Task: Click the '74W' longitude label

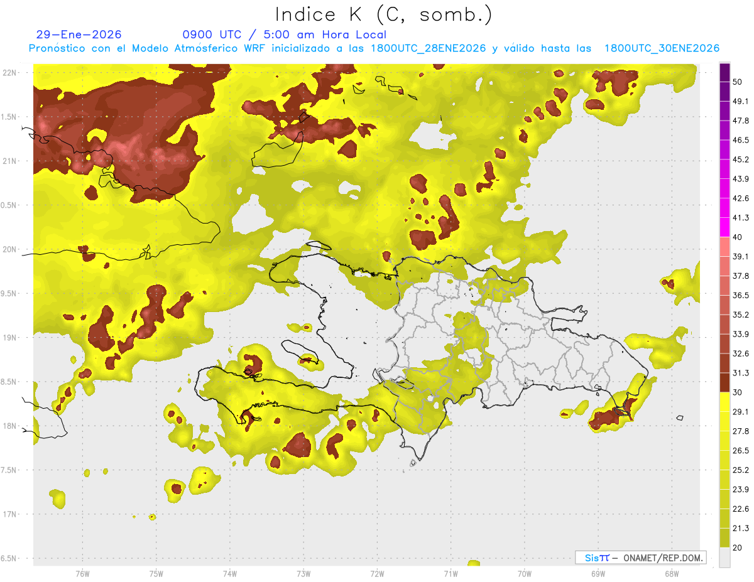Action: coord(230,573)
